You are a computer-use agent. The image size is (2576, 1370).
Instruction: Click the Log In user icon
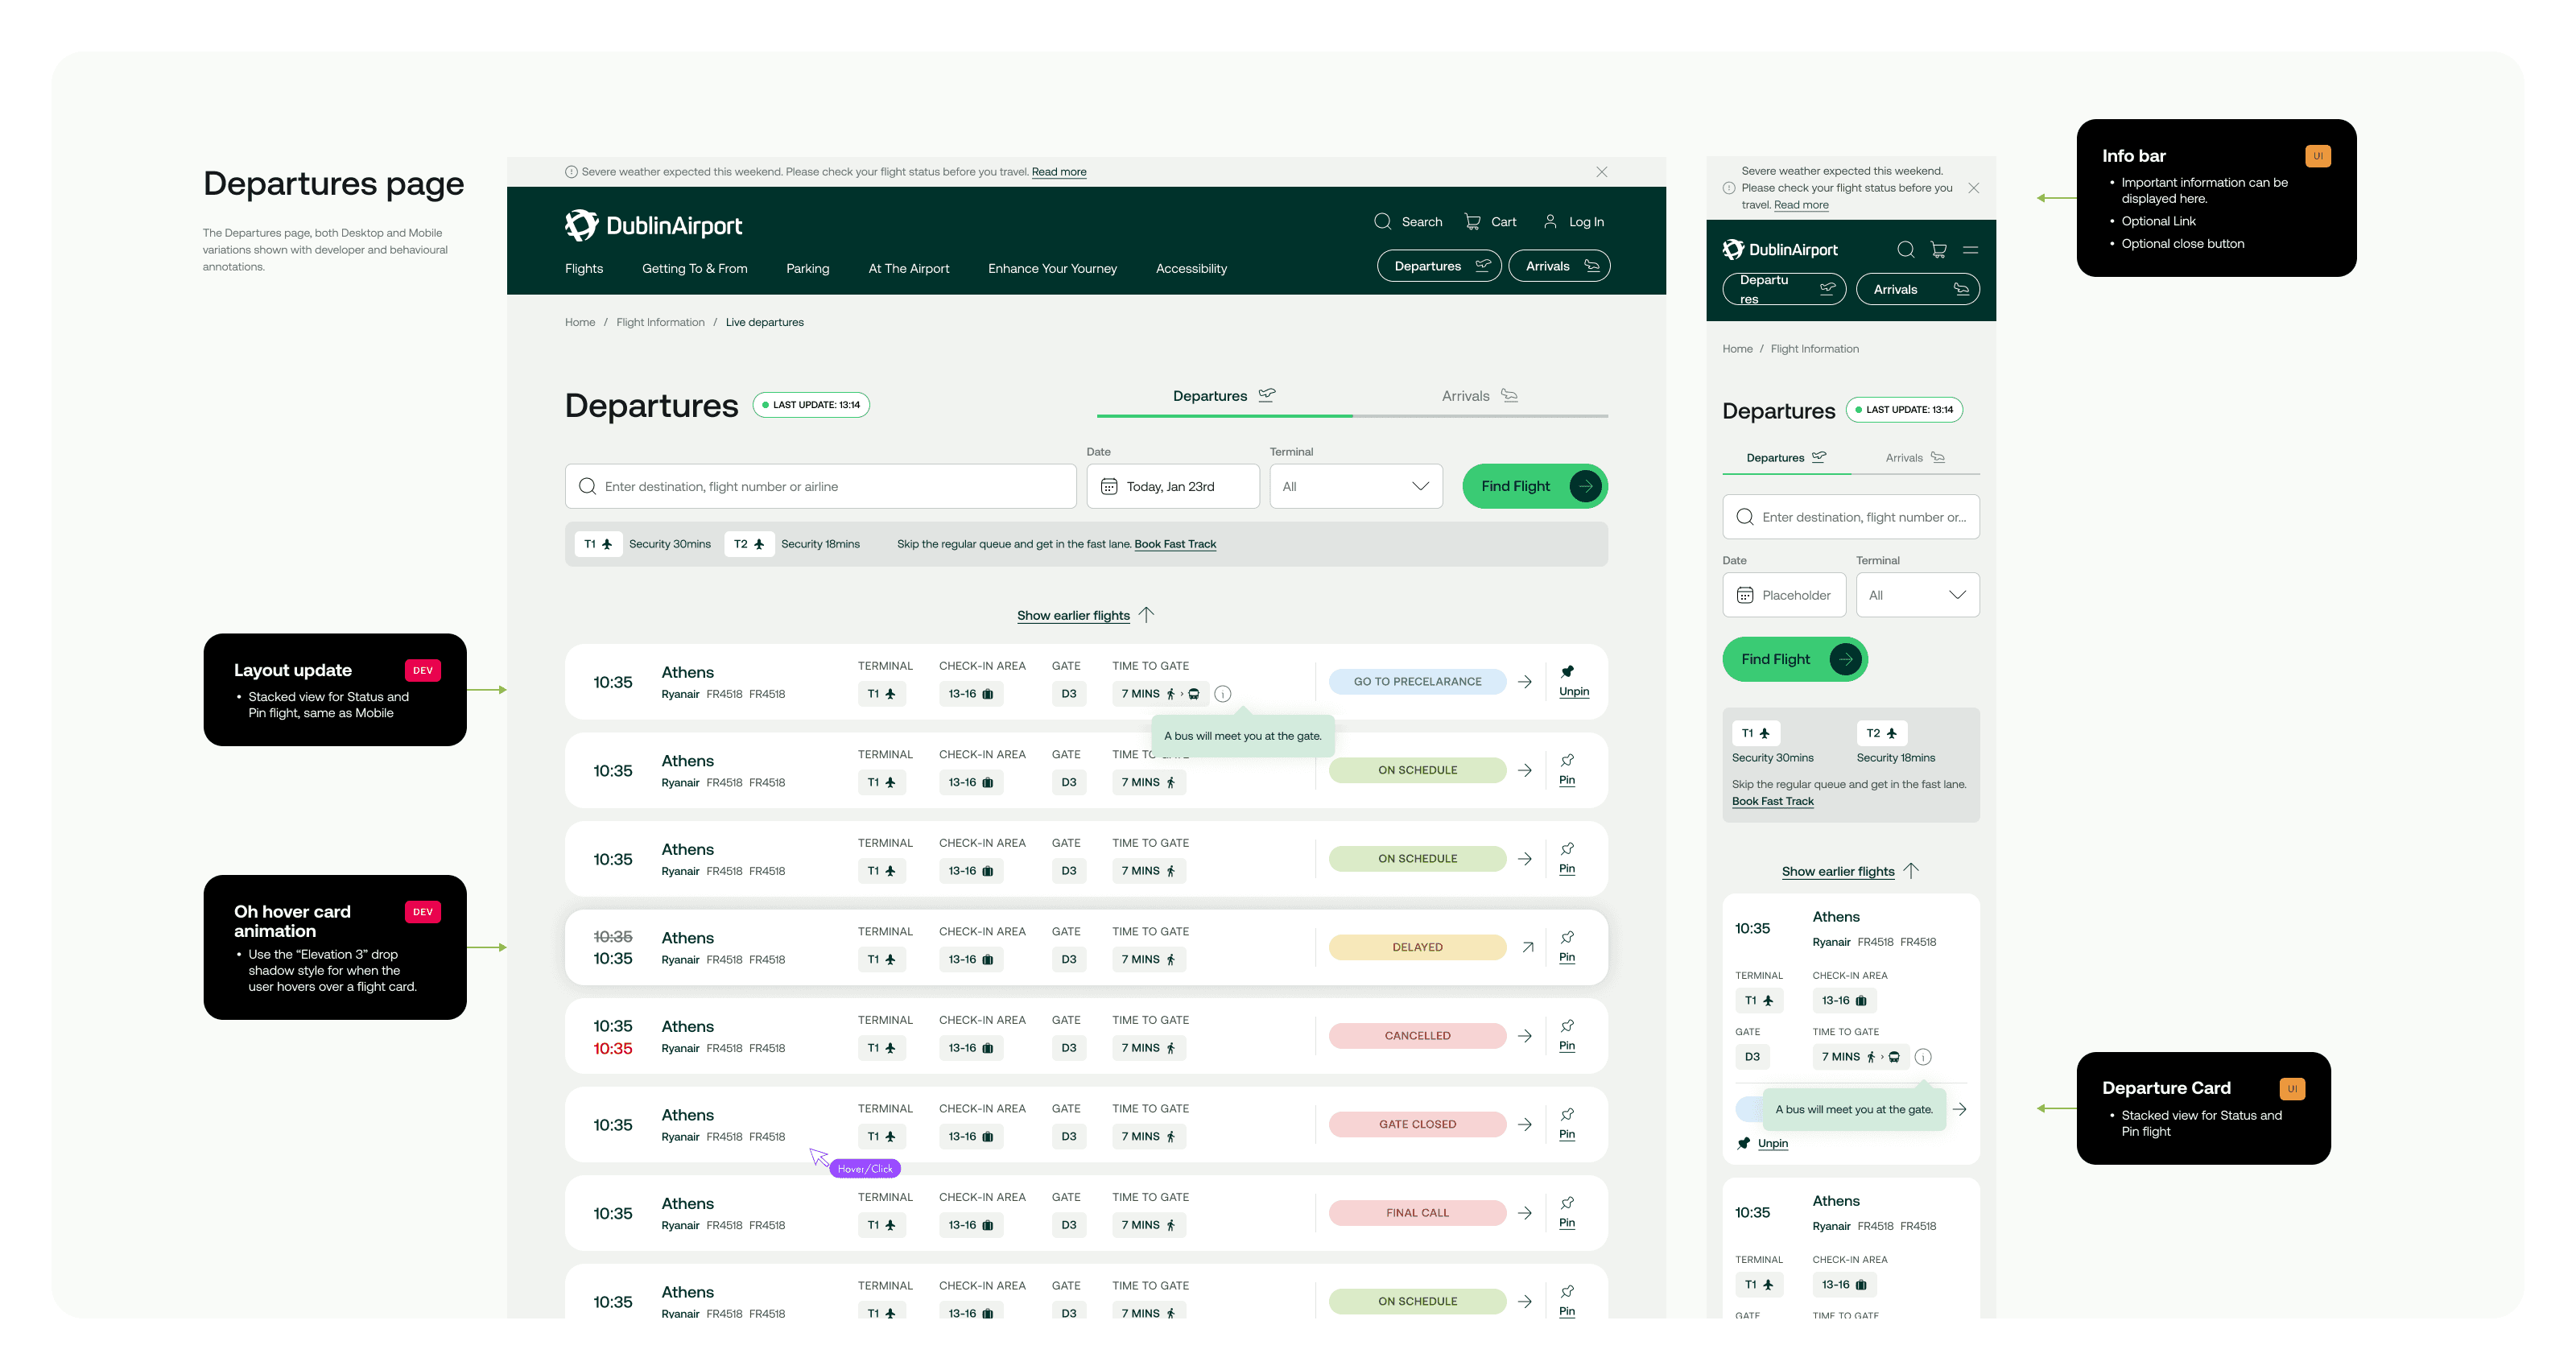coord(1549,221)
